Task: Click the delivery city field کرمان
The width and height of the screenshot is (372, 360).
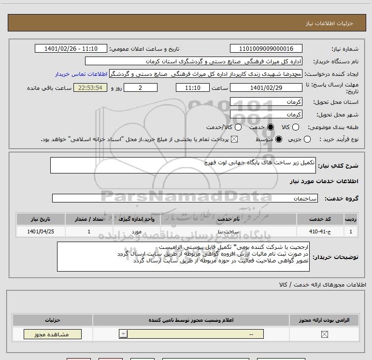Action: (266, 114)
